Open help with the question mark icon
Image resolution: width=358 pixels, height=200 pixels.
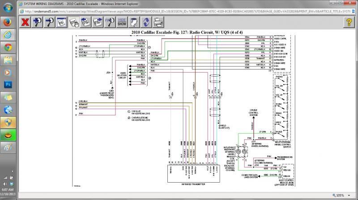point(349,22)
